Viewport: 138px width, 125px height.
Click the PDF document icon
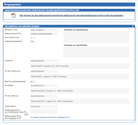(13, 15)
